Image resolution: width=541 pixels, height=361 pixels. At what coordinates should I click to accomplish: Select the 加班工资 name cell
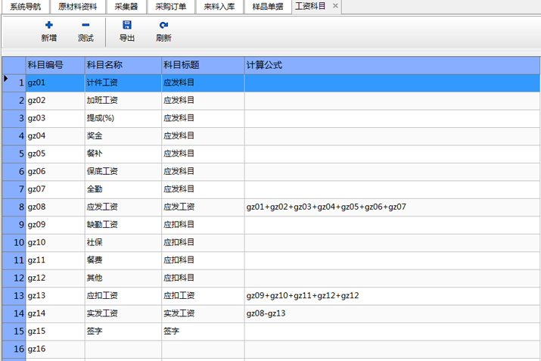click(123, 101)
